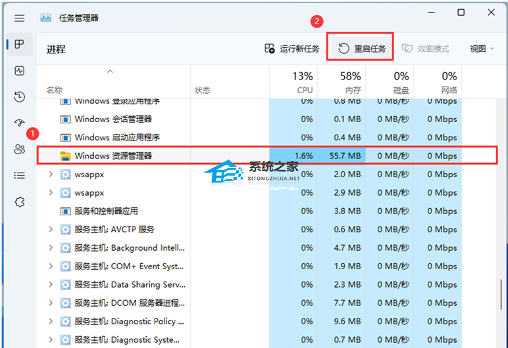Click the 进程 page heading
The height and width of the screenshot is (348, 508).
click(x=56, y=49)
